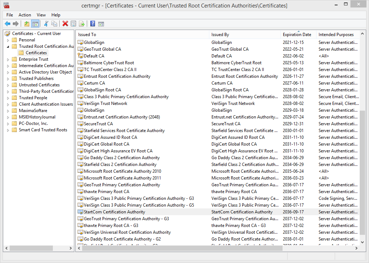Expand the MaximaSoftare node
Screen dimensions: 369x263
coord(8,111)
